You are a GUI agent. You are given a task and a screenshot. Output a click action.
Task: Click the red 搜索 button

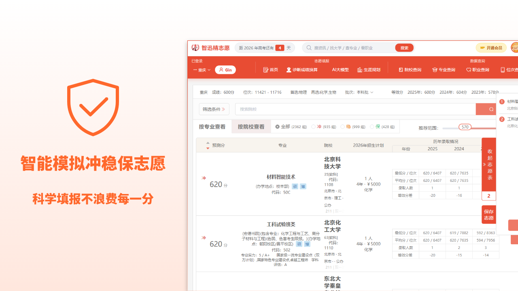[404, 48]
